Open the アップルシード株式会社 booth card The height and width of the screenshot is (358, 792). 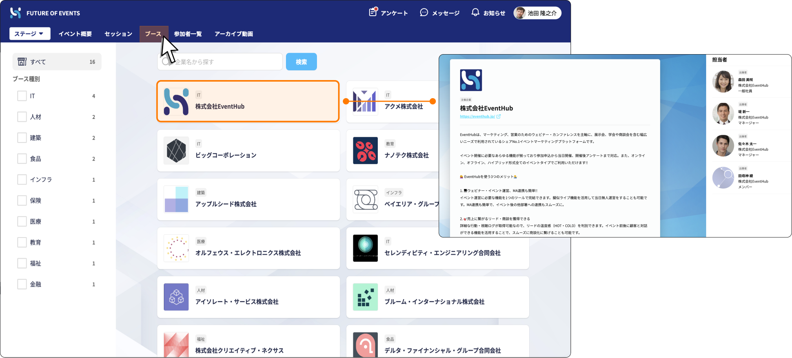tap(248, 199)
